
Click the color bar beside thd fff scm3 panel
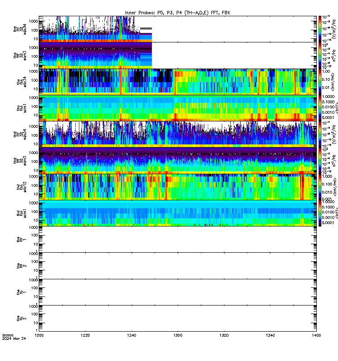pyautogui.click(x=320, y=161)
